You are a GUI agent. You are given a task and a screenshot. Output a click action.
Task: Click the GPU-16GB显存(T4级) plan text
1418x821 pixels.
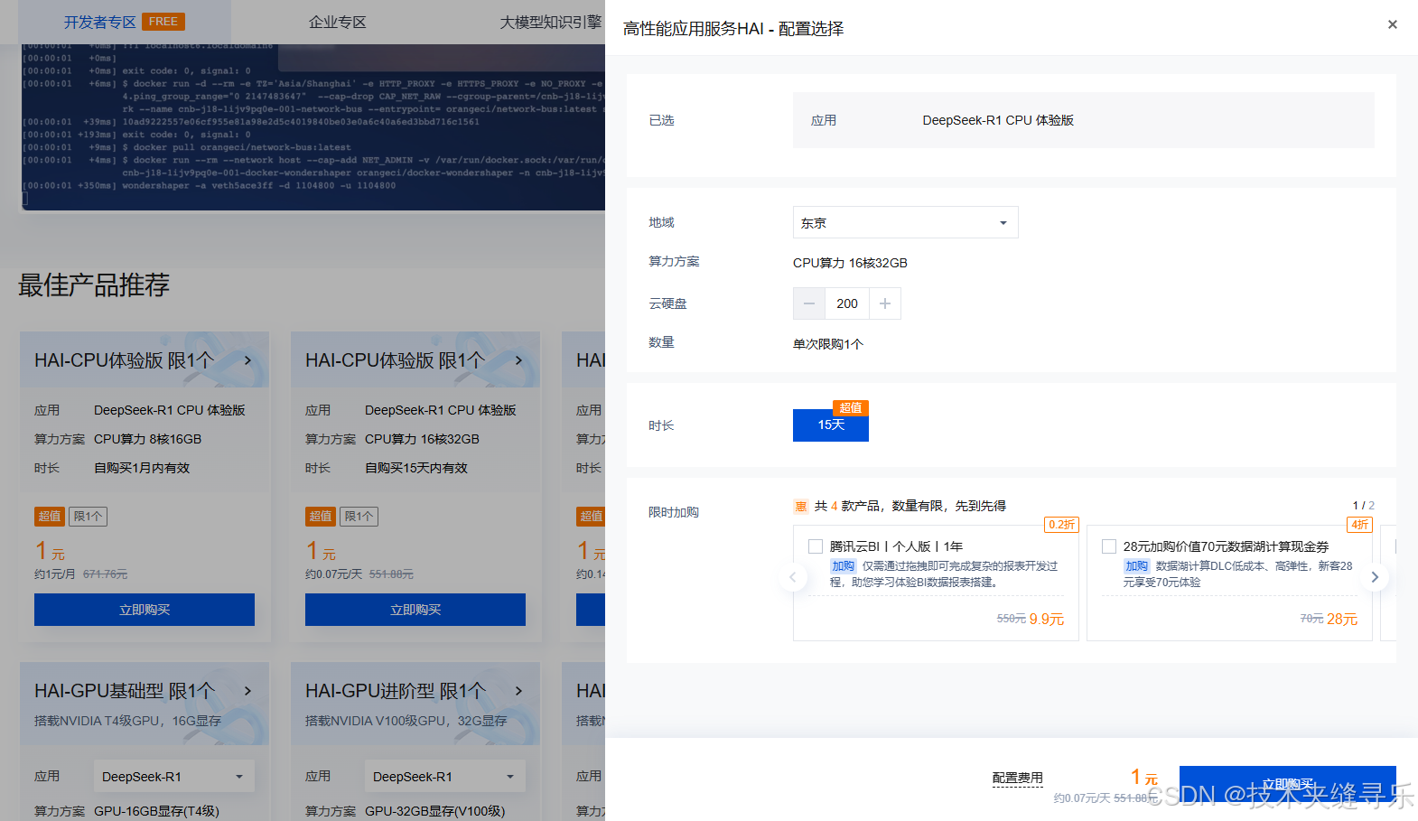point(156,811)
